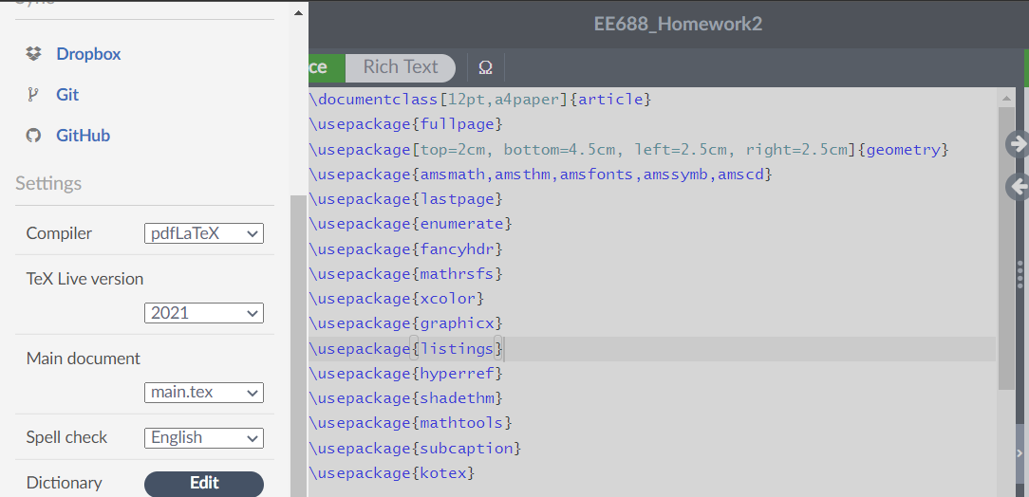Click the fancyhdr package line
Image resolution: width=1029 pixels, height=497 pixels.
tap(405, 249)
